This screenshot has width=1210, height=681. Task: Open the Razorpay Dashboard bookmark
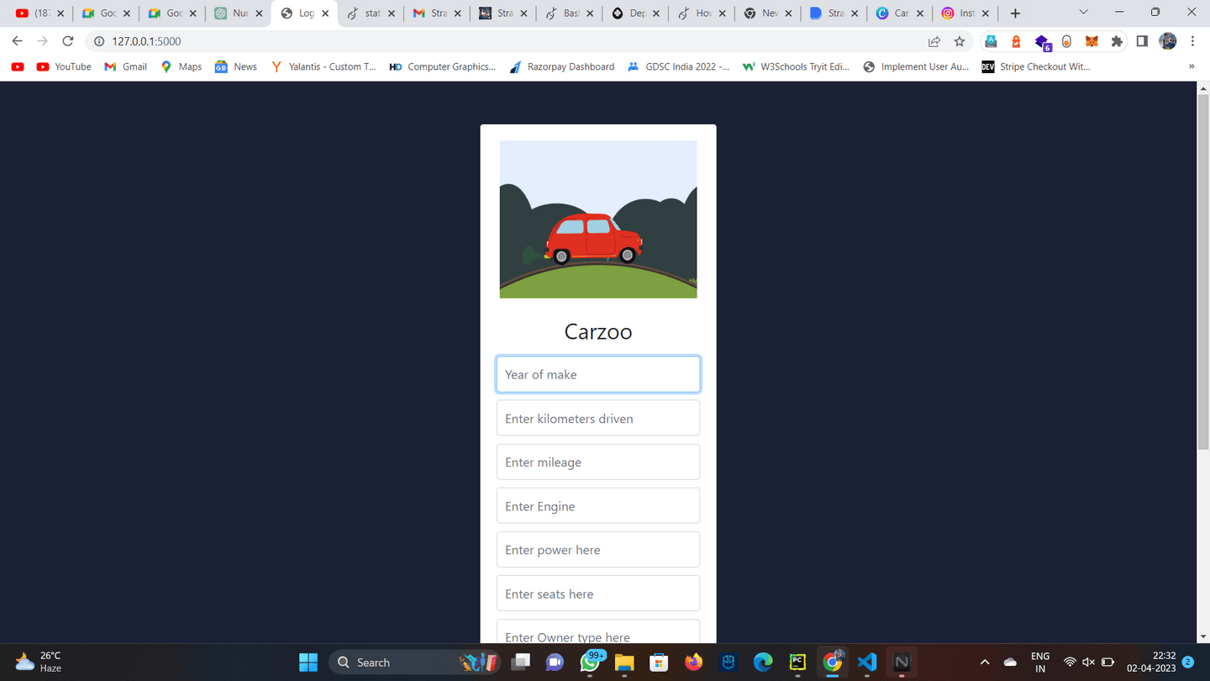(x=561, y=66)
